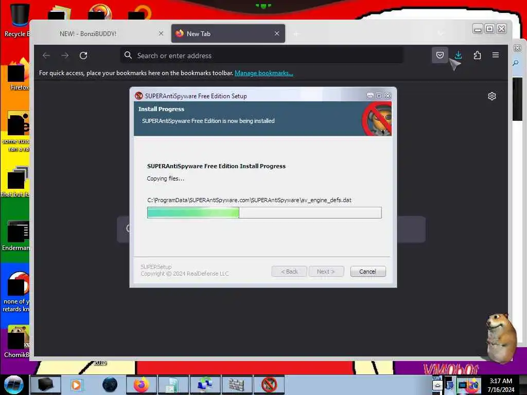Open the Enderman desktop icon
The height and width of the screenshot is (395, 527).
click(16, 236)
